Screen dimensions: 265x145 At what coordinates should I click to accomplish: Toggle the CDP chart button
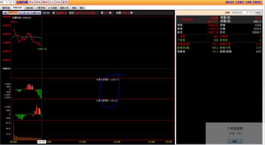coord(38,13)
